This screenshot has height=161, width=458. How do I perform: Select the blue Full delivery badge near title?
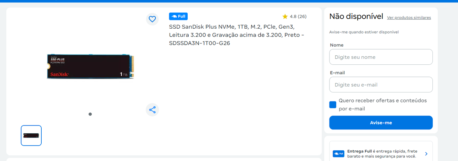click(x=178, y=16)
